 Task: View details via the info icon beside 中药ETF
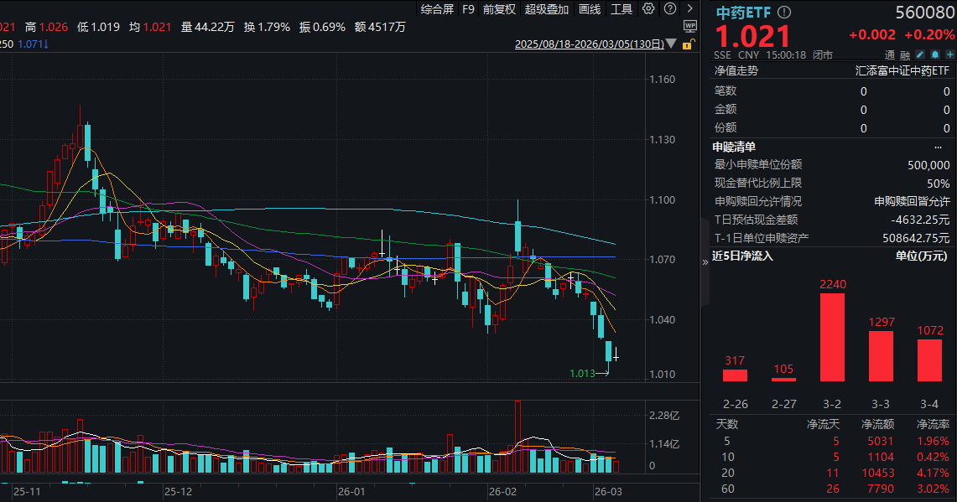click(x=784, y=12)
